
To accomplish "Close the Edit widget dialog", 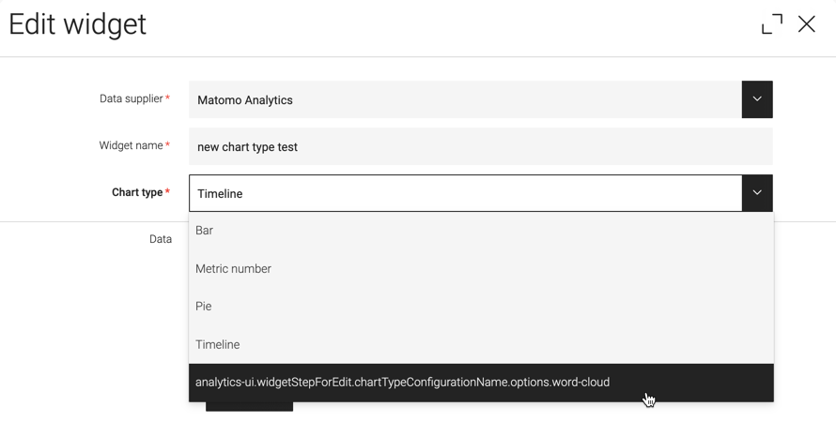I will (806, 24).
